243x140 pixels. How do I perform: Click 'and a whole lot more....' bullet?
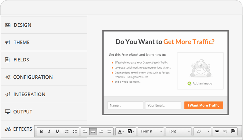(128, 82)
